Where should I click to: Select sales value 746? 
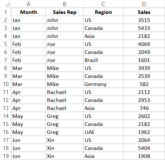click(144, 108)
